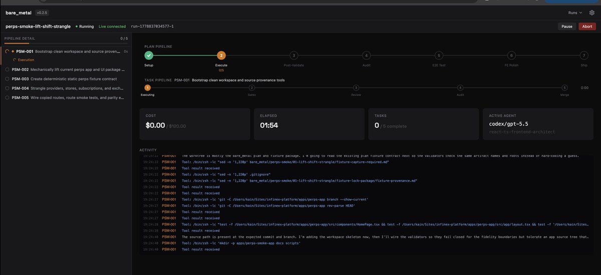The image size is (601, 275).
Task: Click the v0.2.5 version badge
Action: click(42, 12)
